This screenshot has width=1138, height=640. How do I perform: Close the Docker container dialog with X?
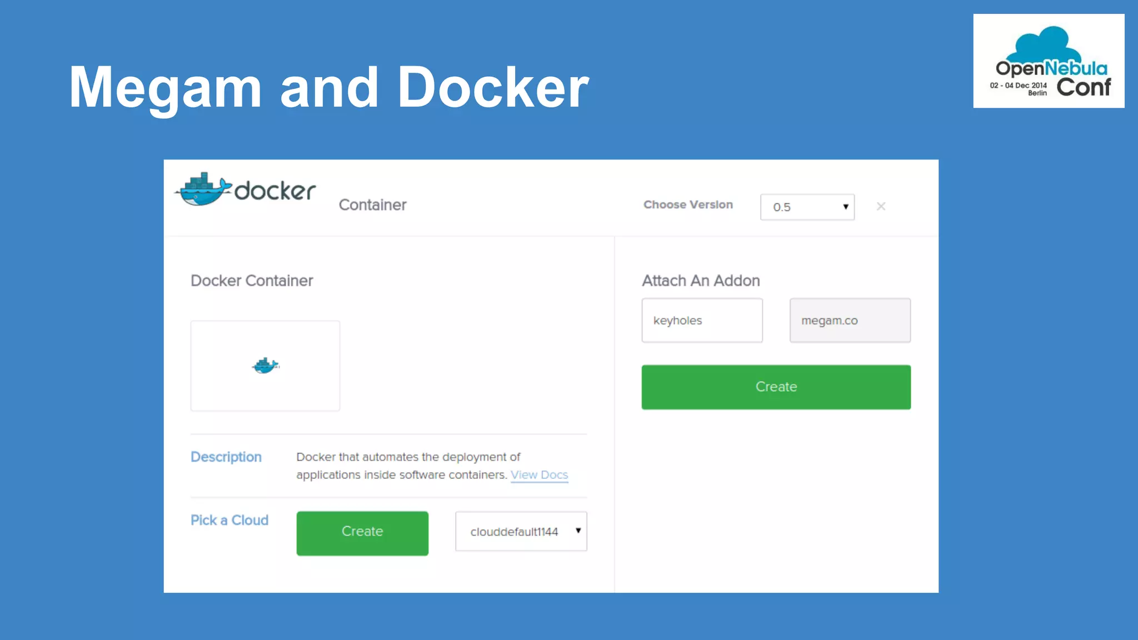pos(881,207)
